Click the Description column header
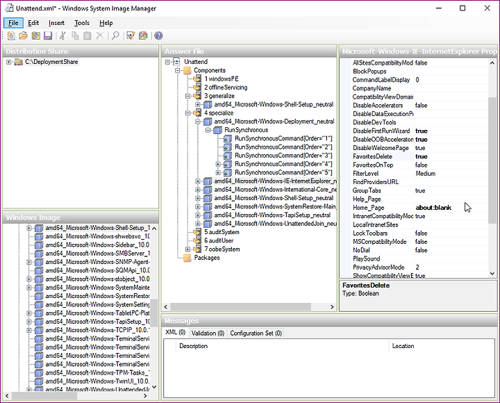Screen dimensions: 500x403 pos(282,346)
